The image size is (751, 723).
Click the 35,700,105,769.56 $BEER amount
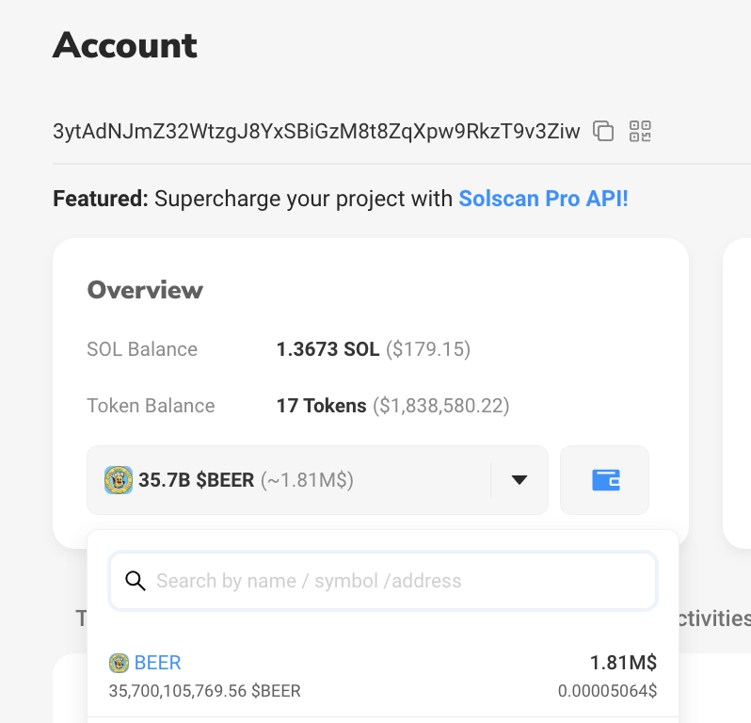point(205,691)
